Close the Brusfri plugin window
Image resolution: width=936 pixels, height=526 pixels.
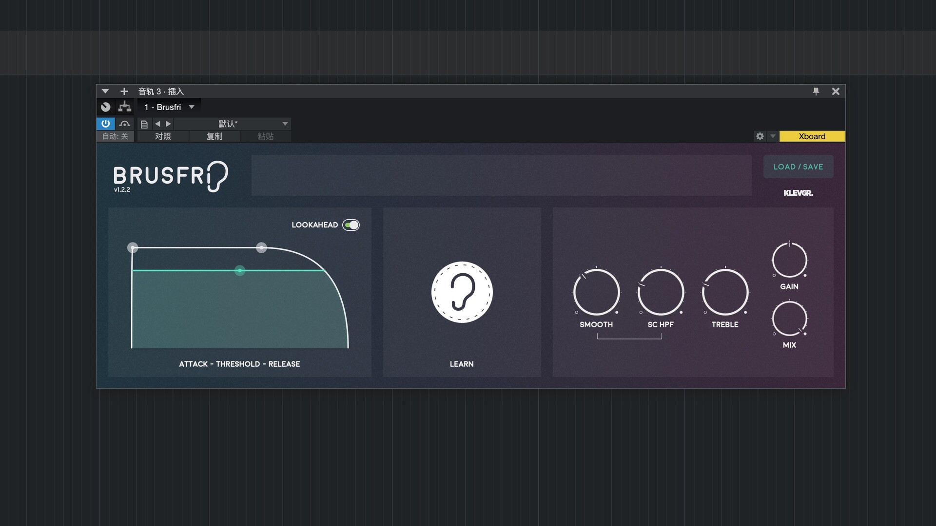836,91
